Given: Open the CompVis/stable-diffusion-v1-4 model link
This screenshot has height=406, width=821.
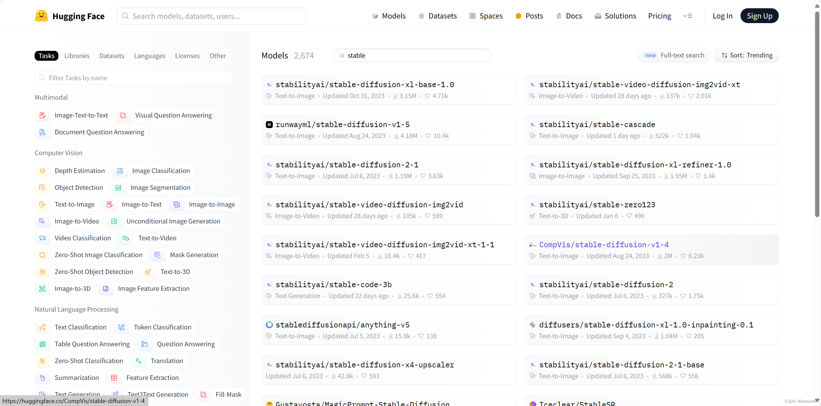Looking at the screenshot, I should (604, 245).
